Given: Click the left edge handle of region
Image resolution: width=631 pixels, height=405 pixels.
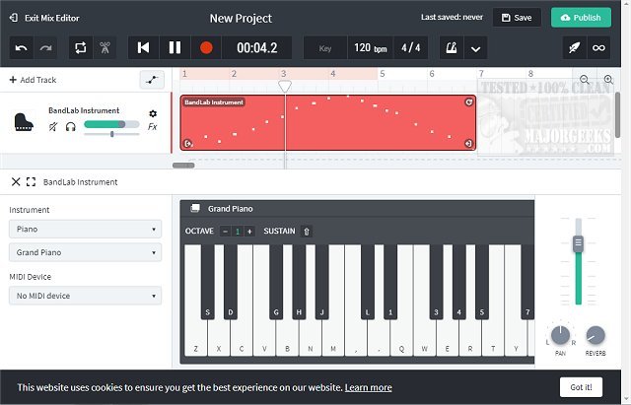Looking at the screenshot, I should click(187, 143).
